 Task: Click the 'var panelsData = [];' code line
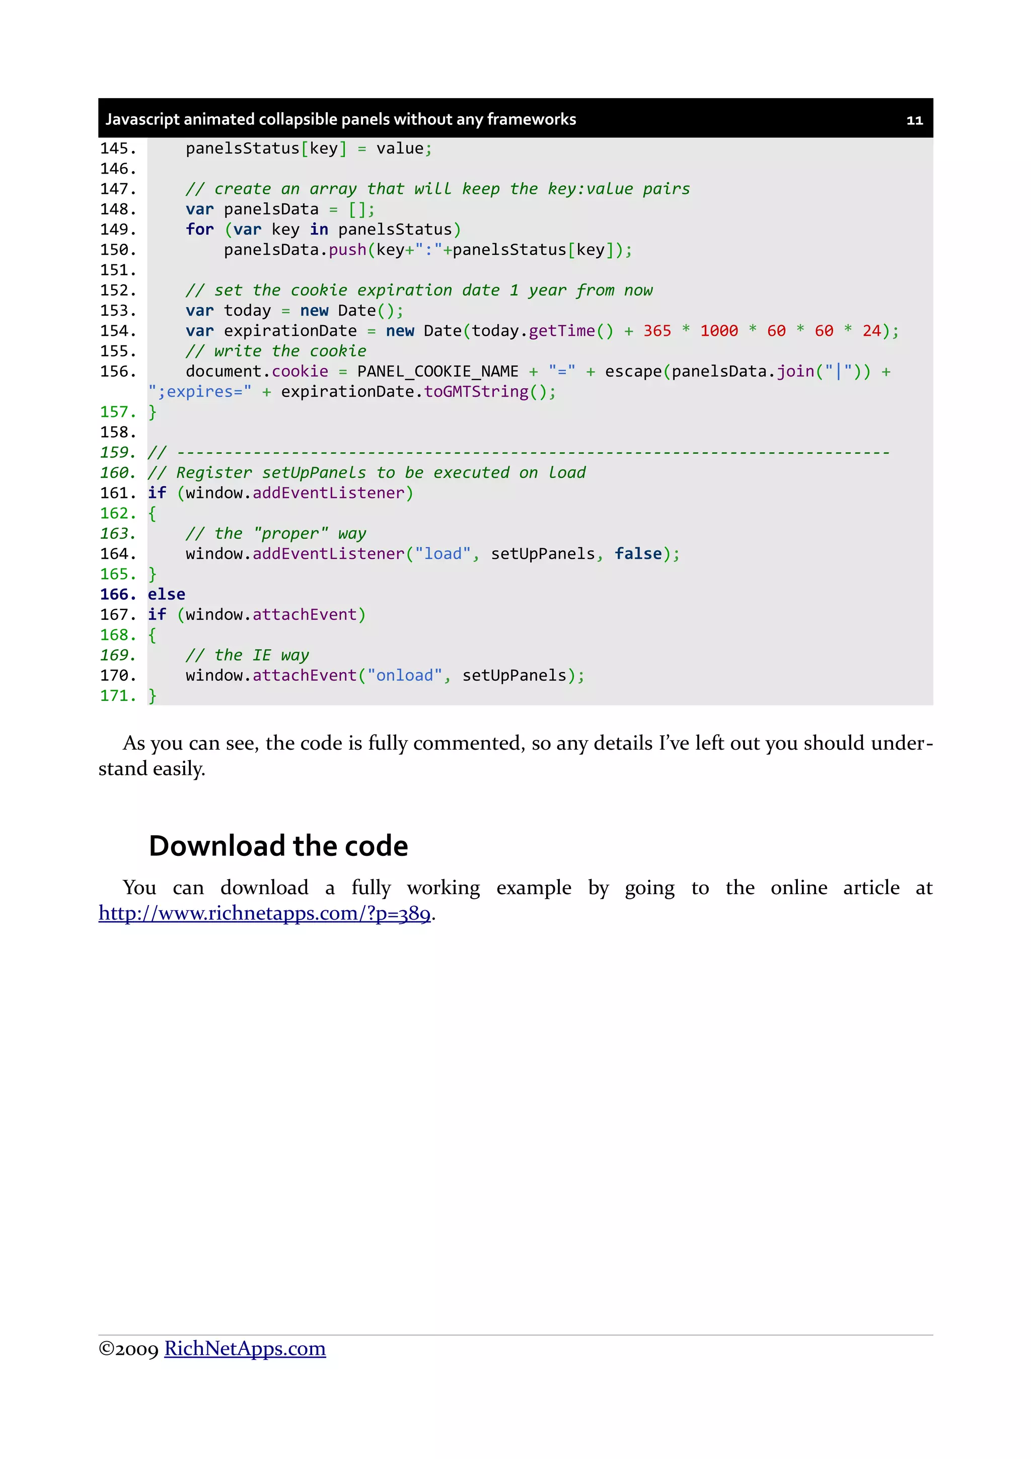(279, 209)
